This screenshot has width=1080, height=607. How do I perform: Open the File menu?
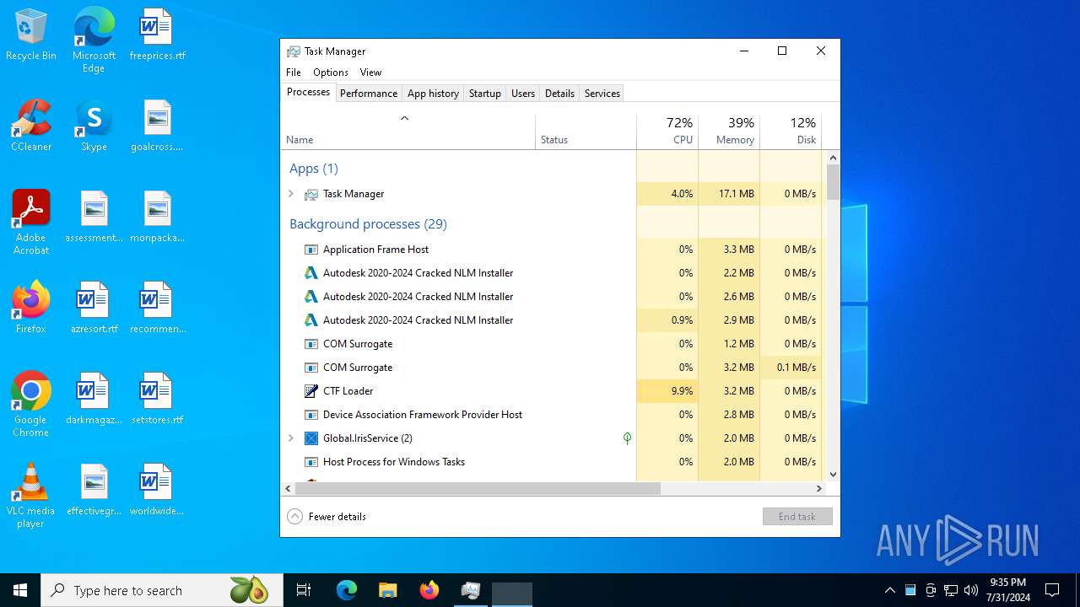[x=294, y=73]
